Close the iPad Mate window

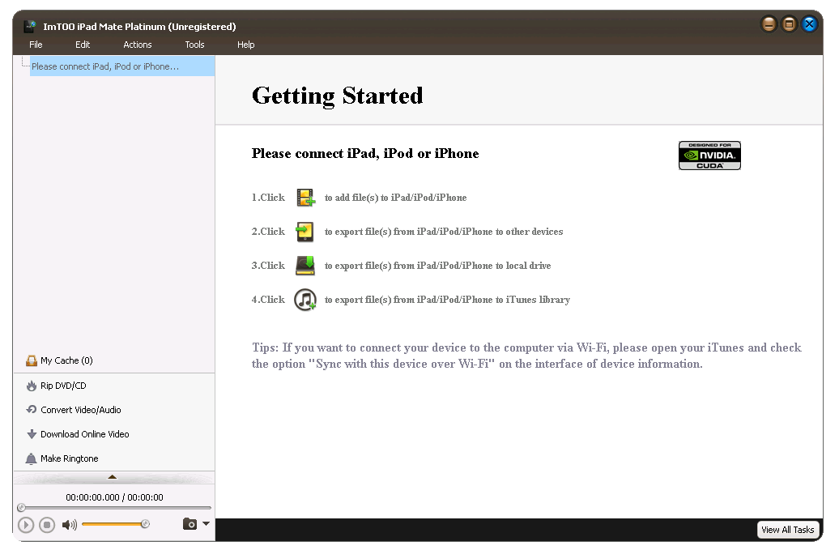pos(809,24)
